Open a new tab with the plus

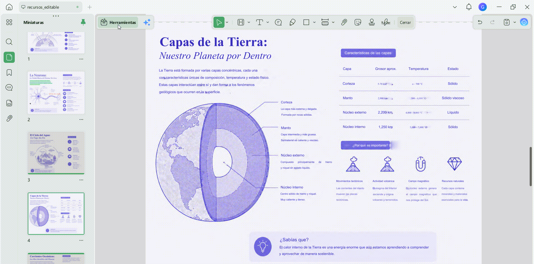tap(89, 7)
